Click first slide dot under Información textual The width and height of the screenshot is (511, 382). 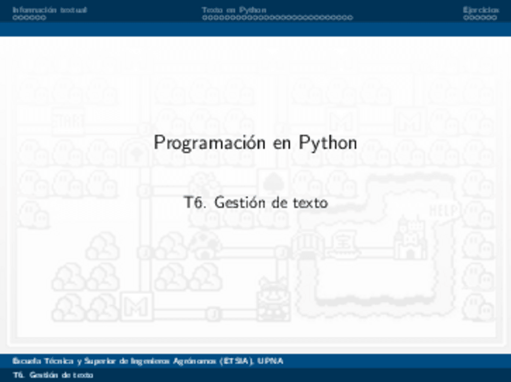pos(15,18)
